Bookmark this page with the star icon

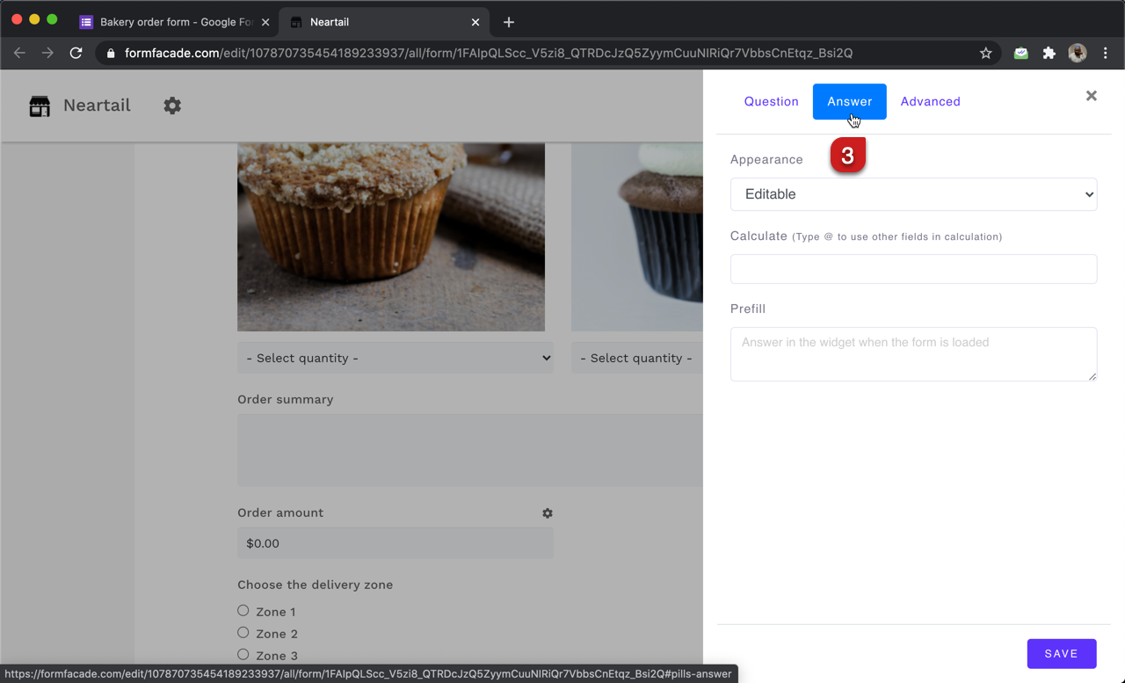tap(985, 53)
